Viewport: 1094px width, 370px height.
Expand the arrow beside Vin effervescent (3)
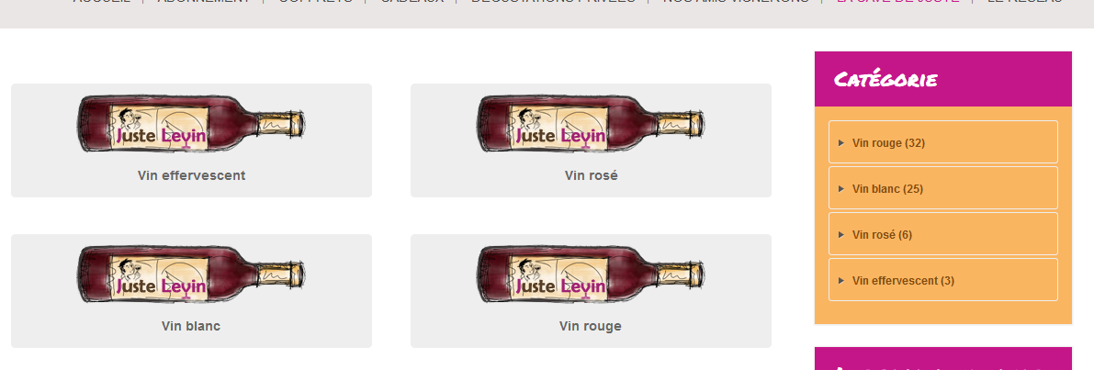click(x=841, y=281)
